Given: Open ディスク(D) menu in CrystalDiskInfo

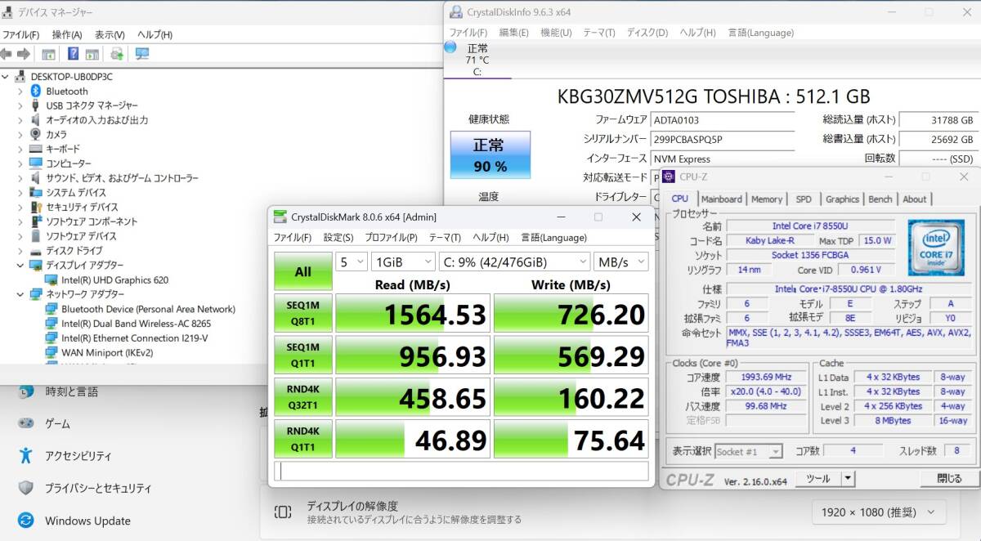Looking at the screenshot, I should click(x=647, y=33).
